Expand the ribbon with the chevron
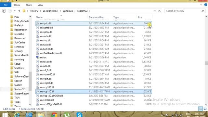The height and width of the screenshot is (117, 208). [201, 5]
